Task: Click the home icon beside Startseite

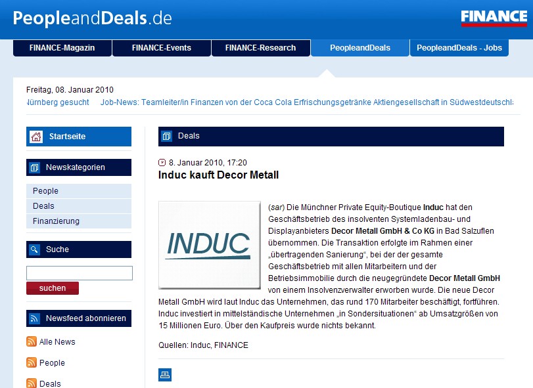Action: pos(35,137)
